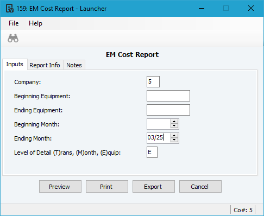Click the Co#: 5 status bar entry

click(243, 210)
